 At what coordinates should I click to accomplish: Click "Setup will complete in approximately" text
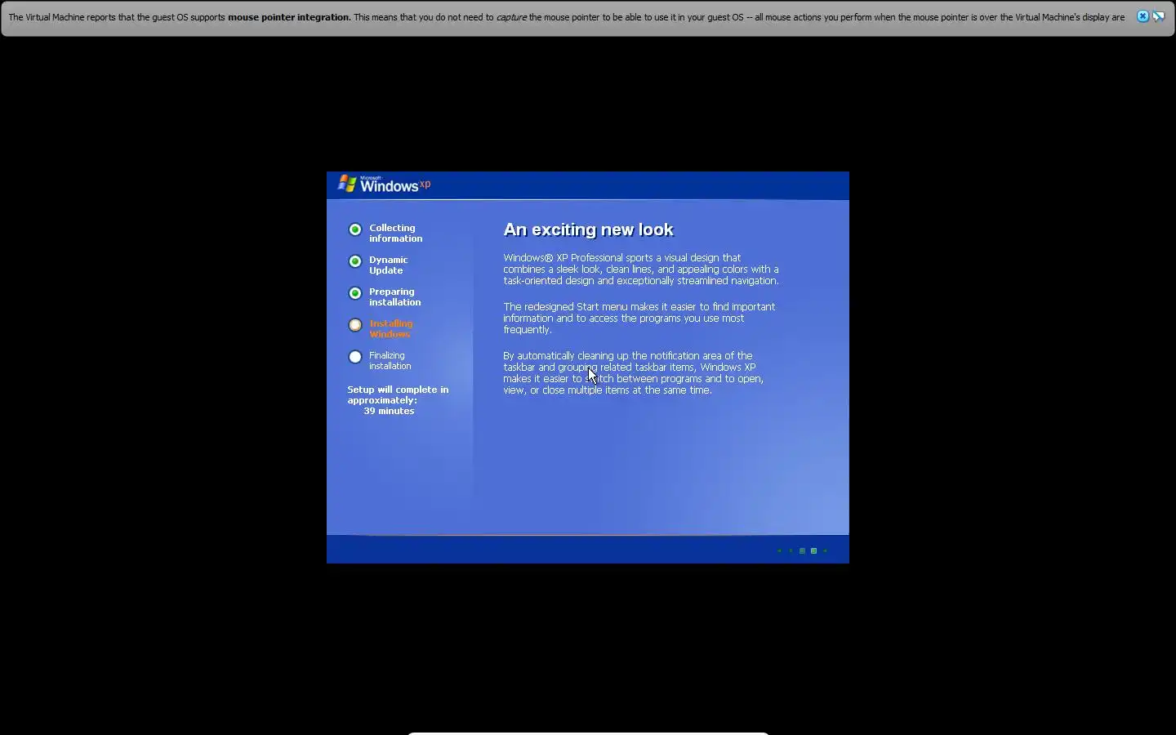pyautogui.click(x=398, y=395)
